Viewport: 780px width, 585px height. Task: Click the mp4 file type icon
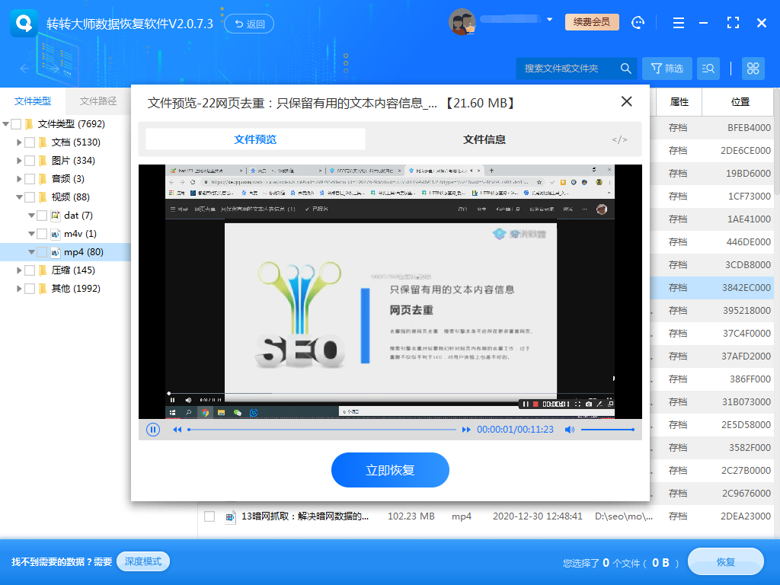pyautogui.click(x=56, y=252)
